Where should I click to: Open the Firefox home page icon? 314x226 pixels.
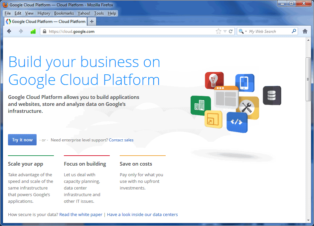tap(305, 32)
